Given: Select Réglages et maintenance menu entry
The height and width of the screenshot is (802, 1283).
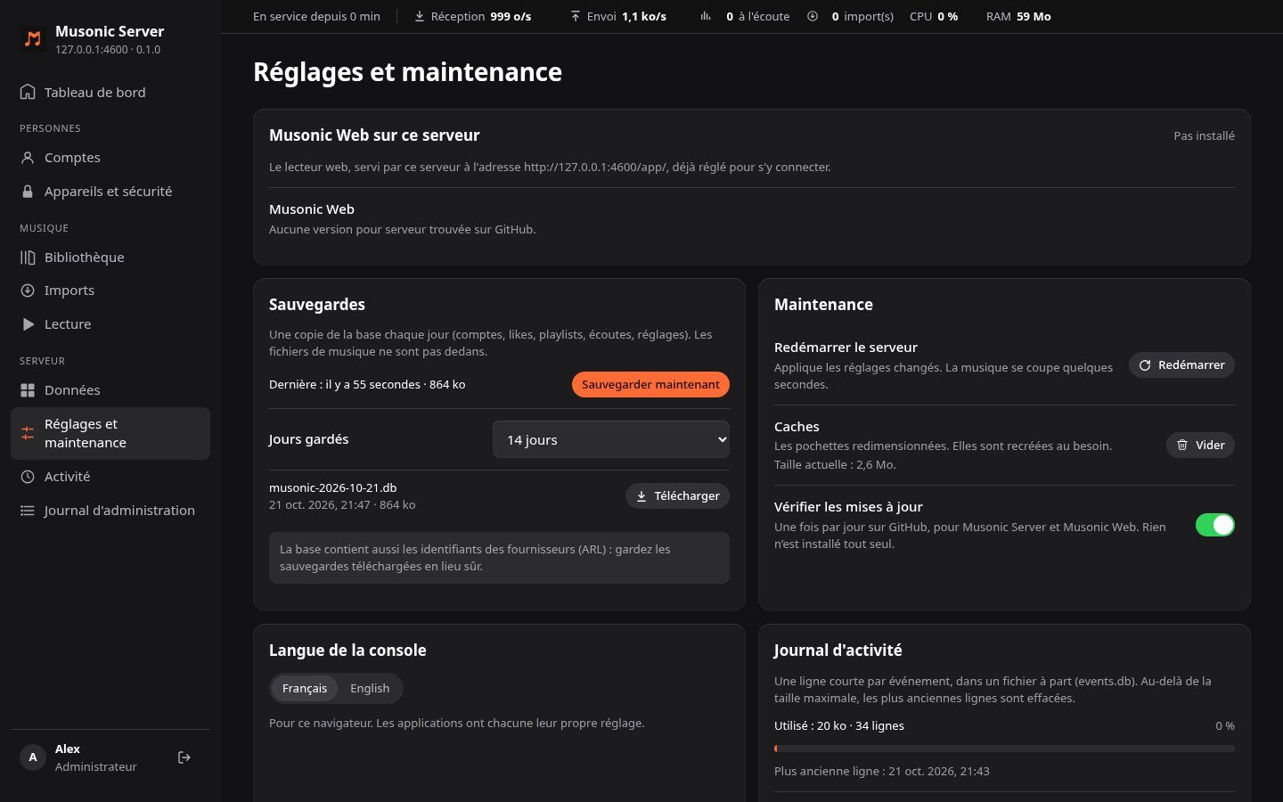Looking at the screenshot, I should (x=110, y=433).
